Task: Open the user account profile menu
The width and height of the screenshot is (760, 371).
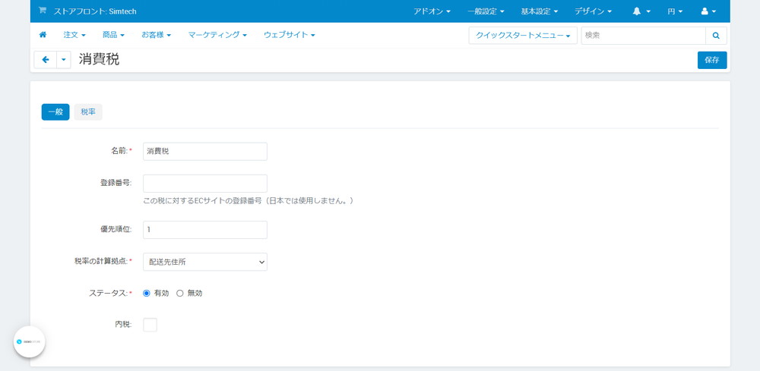Action: [x=708, y=11]
